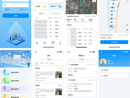Select the 待分配 tab in 工单
Viewport: 130px width, 98px height.
[41, 63]
